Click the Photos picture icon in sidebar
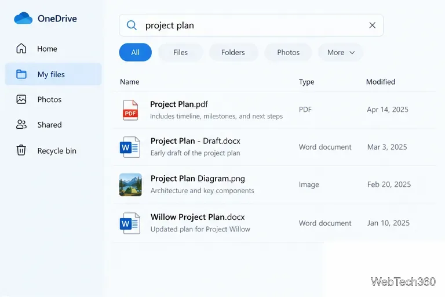 [x=21, y=99]
